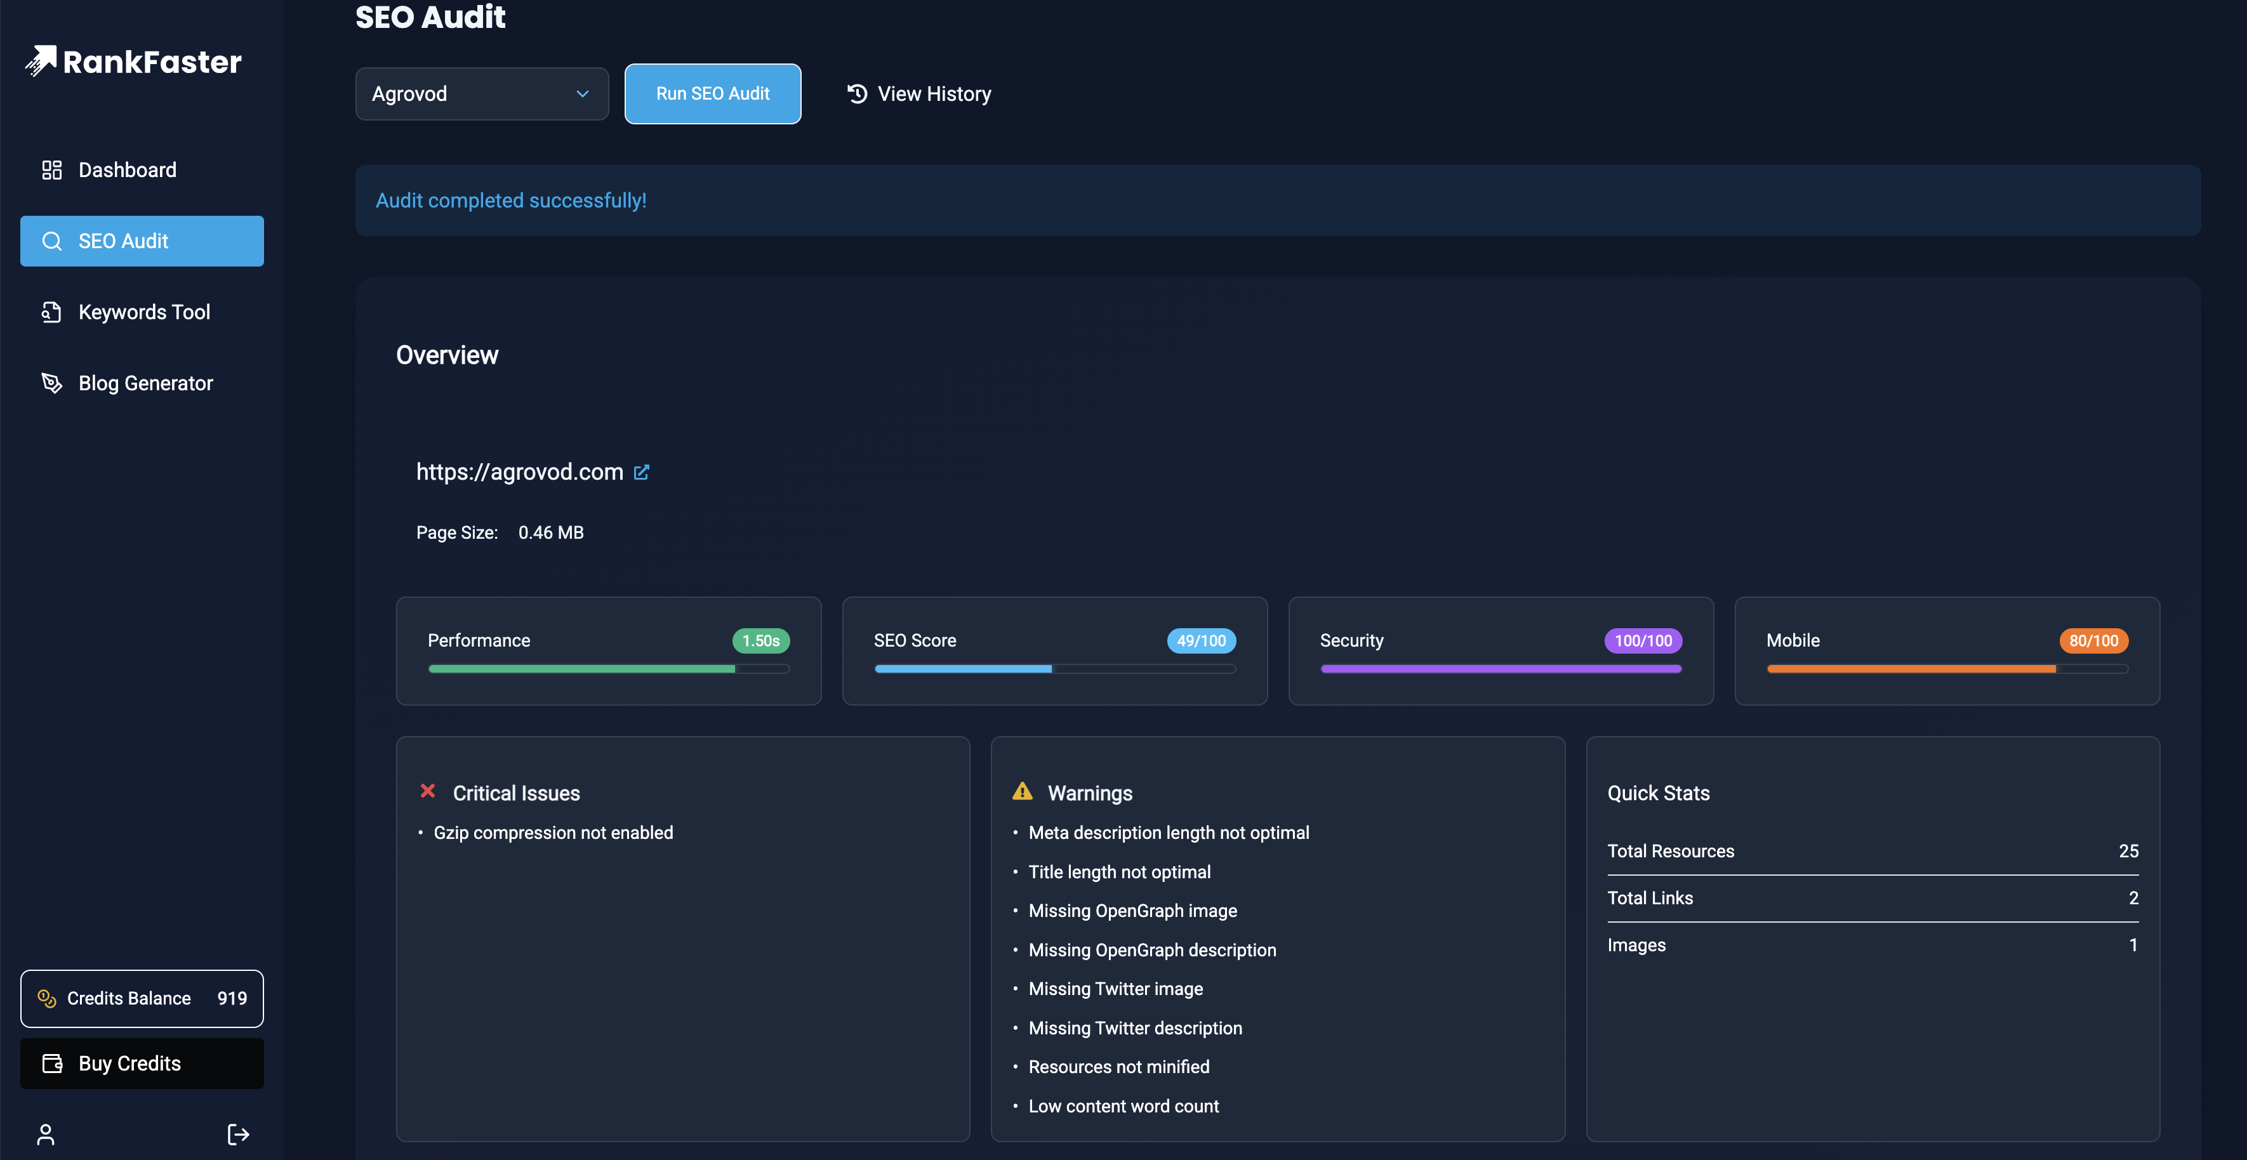Click the Blog Generator pen icon

coord(51,384)
